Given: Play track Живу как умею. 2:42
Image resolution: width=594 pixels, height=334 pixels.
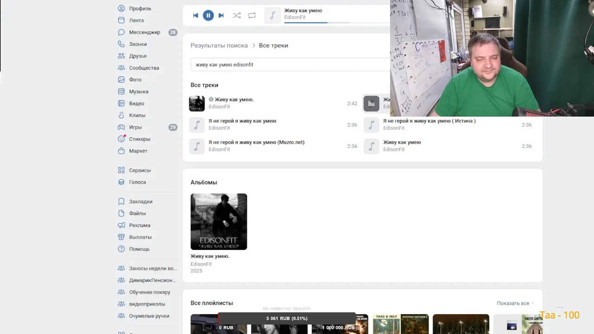Looking at the screenshot, I should tap(273, 103).
